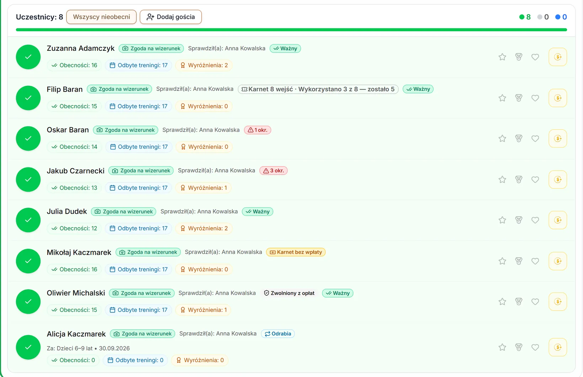
Task: Click Zgoda na wizerunek badge for Mikołaj Kaczmarek
Action: click(148, 252)
